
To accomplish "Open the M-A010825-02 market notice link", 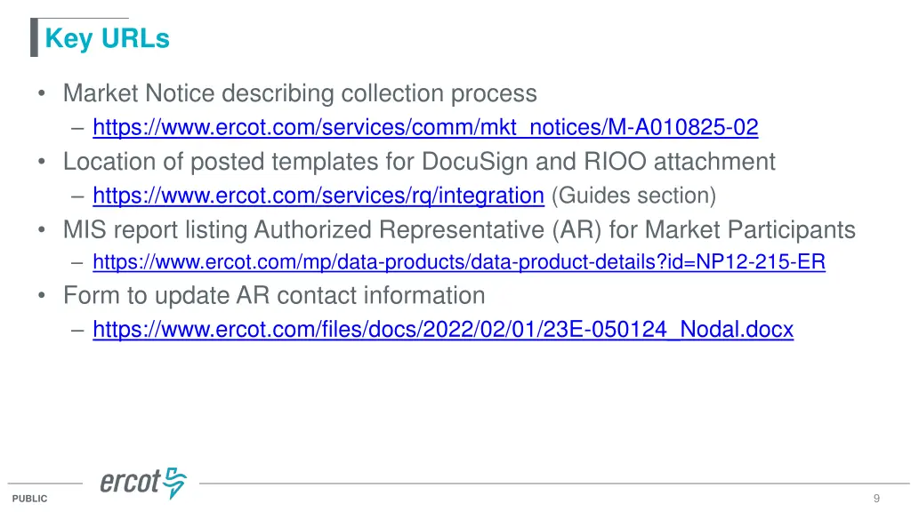I will pos(425,127).
